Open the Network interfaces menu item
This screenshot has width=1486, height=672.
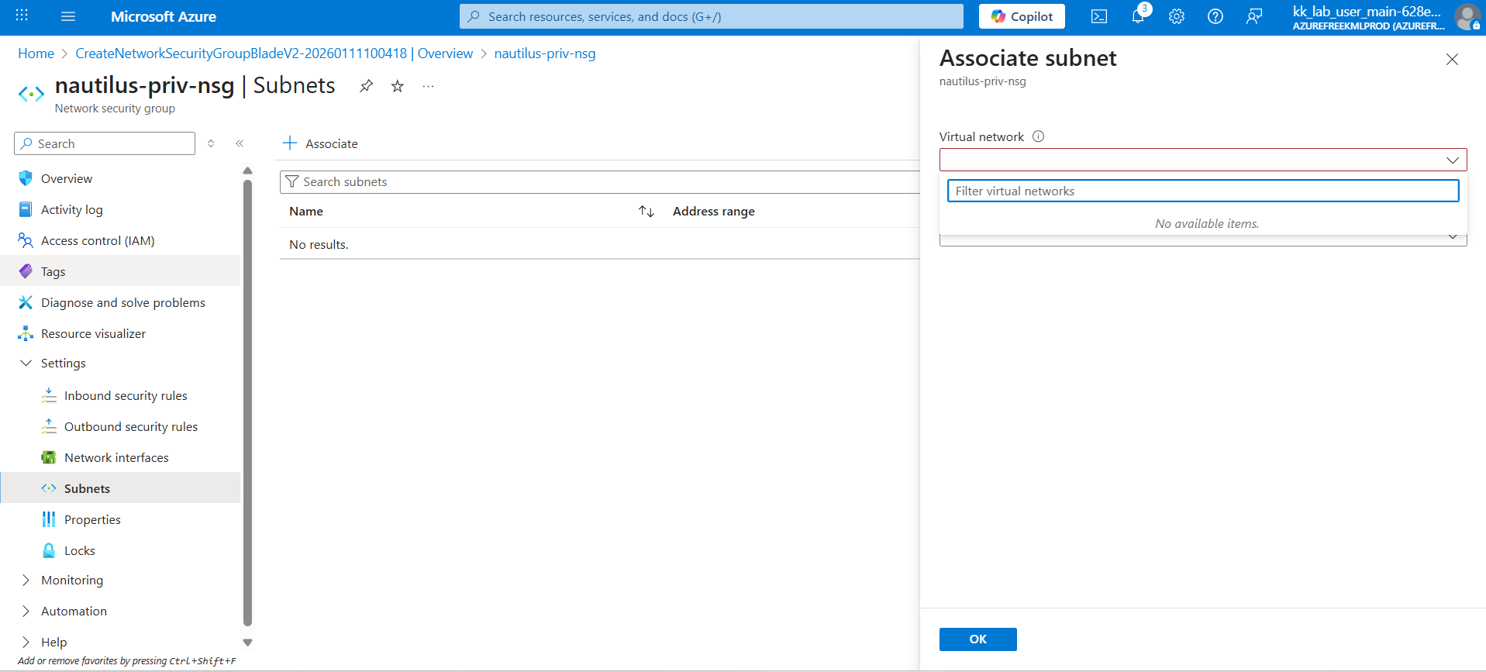116,457
